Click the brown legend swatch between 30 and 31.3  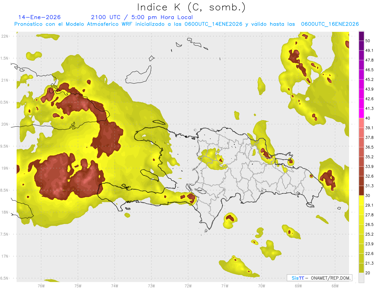[362, 191]
